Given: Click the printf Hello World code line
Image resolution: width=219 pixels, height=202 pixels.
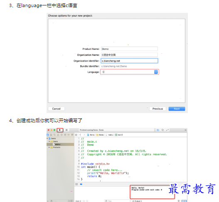Looking at the screenshot, I should click(x=108, y=173).
